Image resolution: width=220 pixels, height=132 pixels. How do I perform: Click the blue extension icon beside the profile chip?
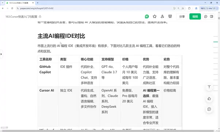click(196, 8)
